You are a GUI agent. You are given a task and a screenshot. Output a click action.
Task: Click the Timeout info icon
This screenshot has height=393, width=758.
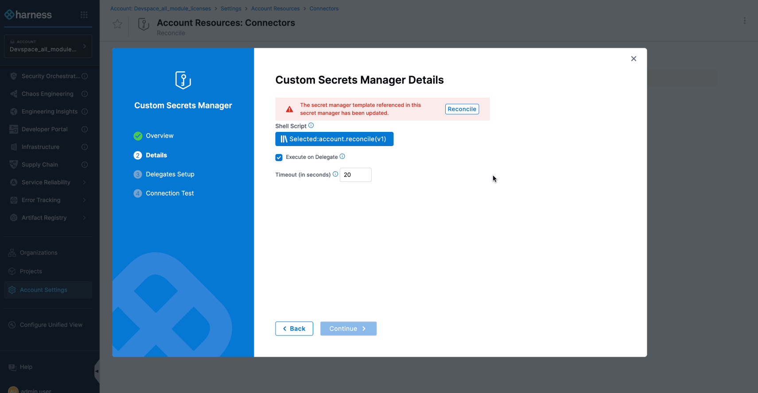[335, 174]
